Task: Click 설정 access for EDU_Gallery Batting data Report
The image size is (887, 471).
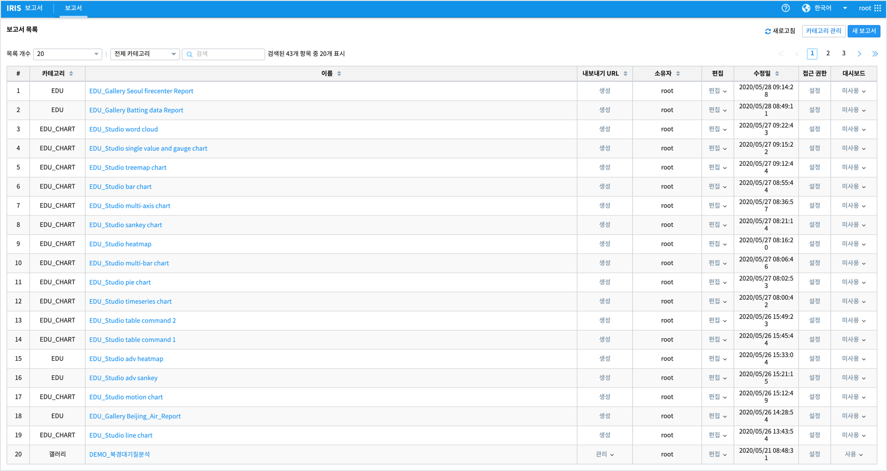Action: pyautogui.click(x=814, y=110)
